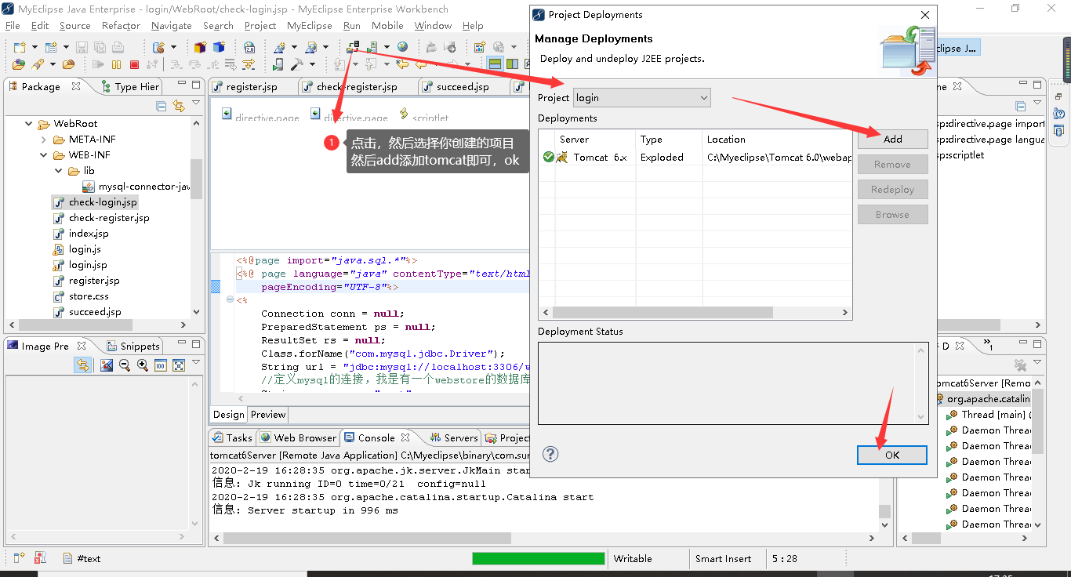Viewport: 1071px width, 577px height.
Task: Toggle Link with Editor in Package Explorer
Action: point(180,105)
